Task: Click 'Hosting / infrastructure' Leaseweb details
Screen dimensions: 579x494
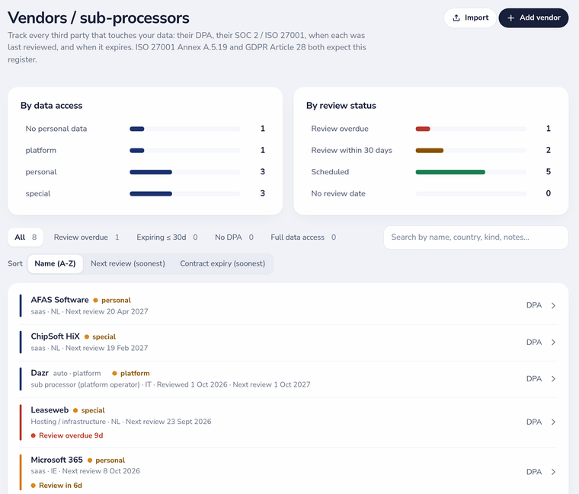Action: (x=69, y=422)
